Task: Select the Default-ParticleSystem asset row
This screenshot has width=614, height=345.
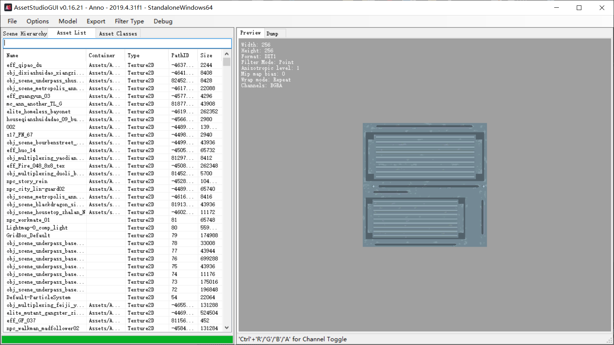Action: (x=113, y=297)
